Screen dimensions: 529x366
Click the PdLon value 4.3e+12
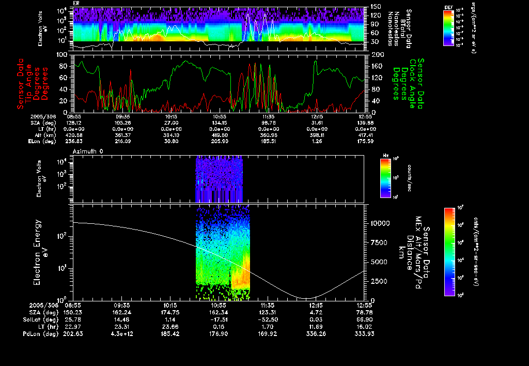121,333
